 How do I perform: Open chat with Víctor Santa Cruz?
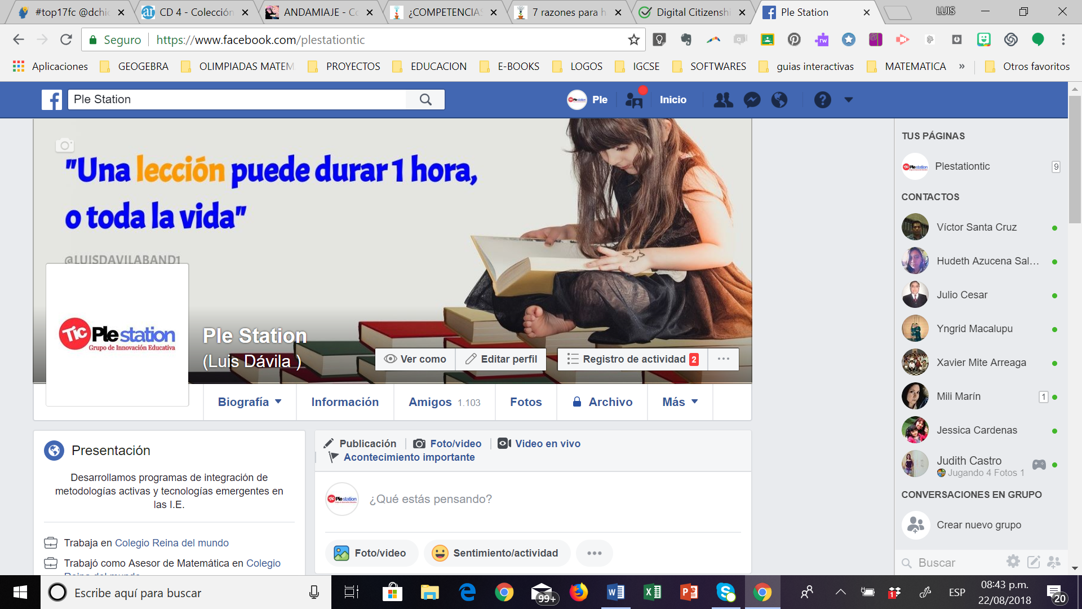point(981,227)
